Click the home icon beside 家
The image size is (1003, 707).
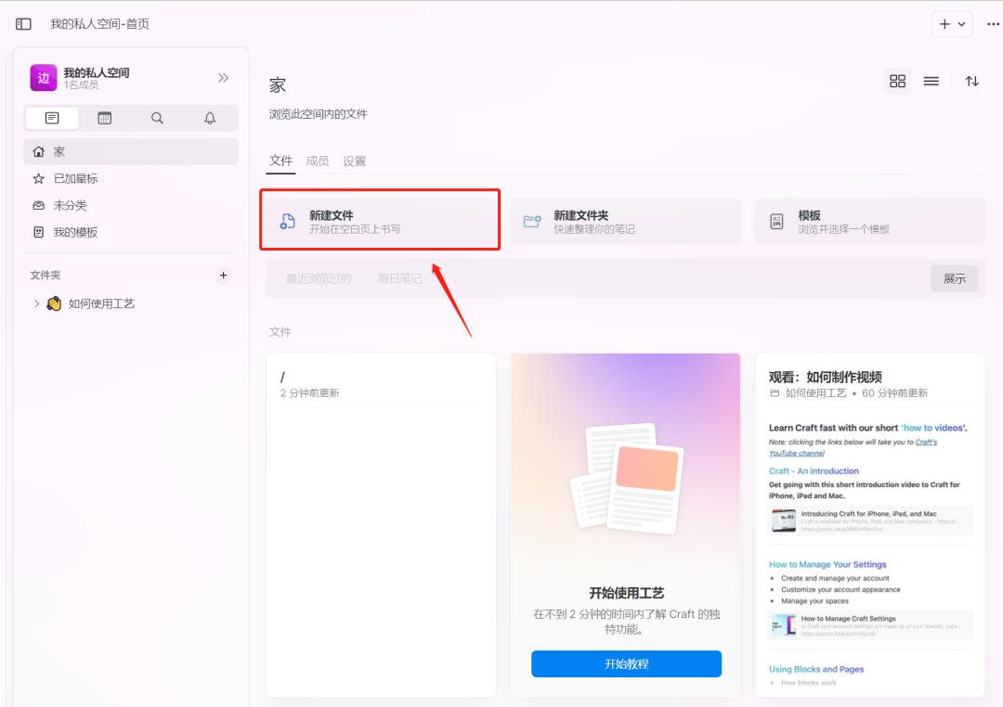38,151
